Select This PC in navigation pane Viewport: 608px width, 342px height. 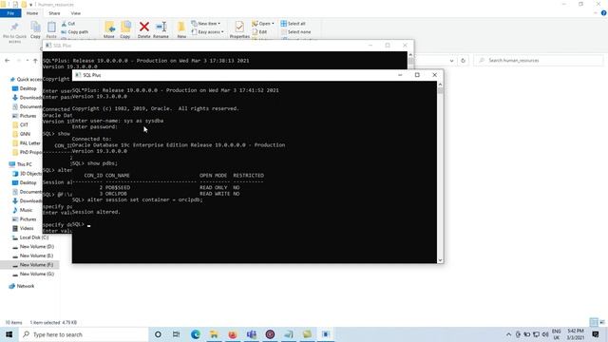[x=21, y=164]
